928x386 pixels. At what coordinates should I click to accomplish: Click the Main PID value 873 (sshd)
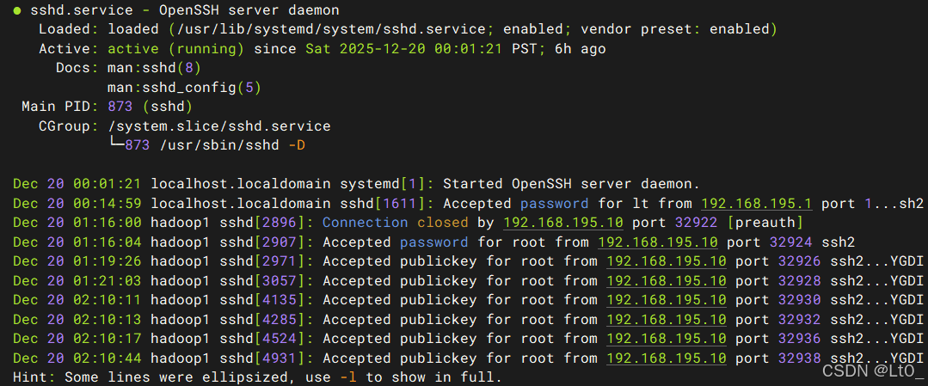pos(150,107)
